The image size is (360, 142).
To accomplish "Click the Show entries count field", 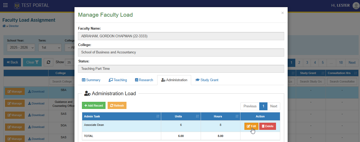I will (70, 62).
